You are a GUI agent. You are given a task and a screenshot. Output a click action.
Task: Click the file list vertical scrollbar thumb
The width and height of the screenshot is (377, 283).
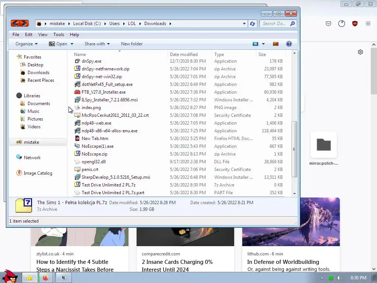pyautogui.click(x=294, y=149)
